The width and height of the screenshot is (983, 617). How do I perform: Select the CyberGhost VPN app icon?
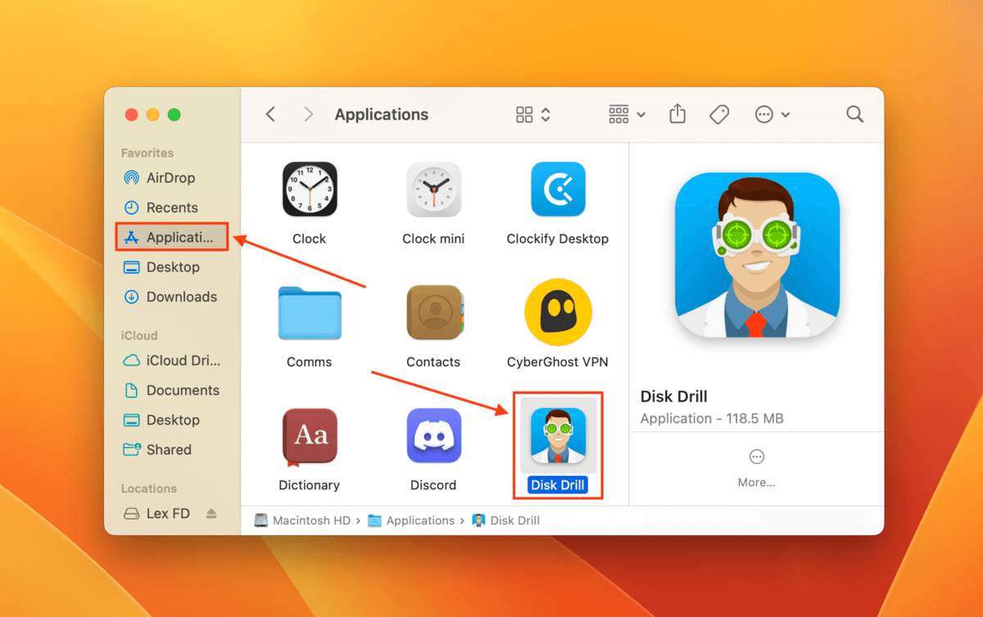pos(558,312)
